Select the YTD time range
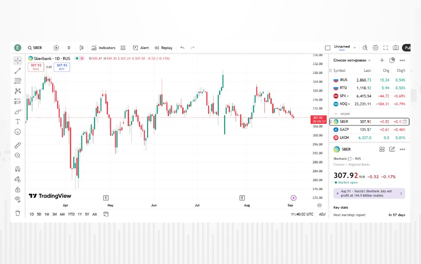The image size is (421, 264). [71, 214]
